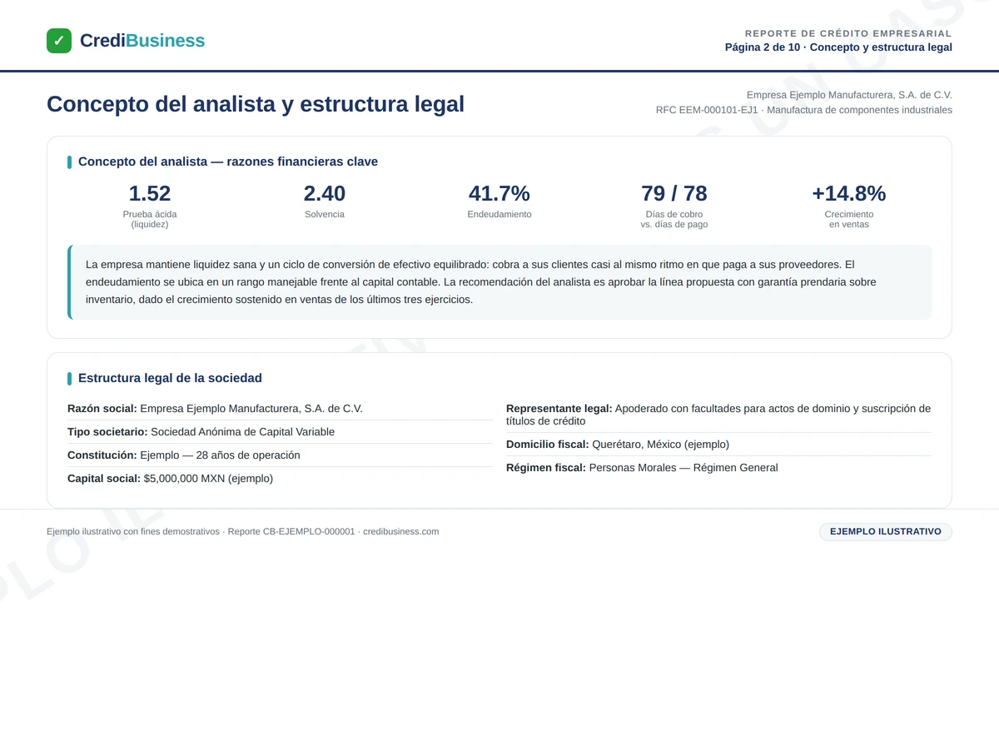This screenshot has width=999, height=731.
Task: Click the 'Concepto del analista — razones financieras clave' heading
Action: 228,162
